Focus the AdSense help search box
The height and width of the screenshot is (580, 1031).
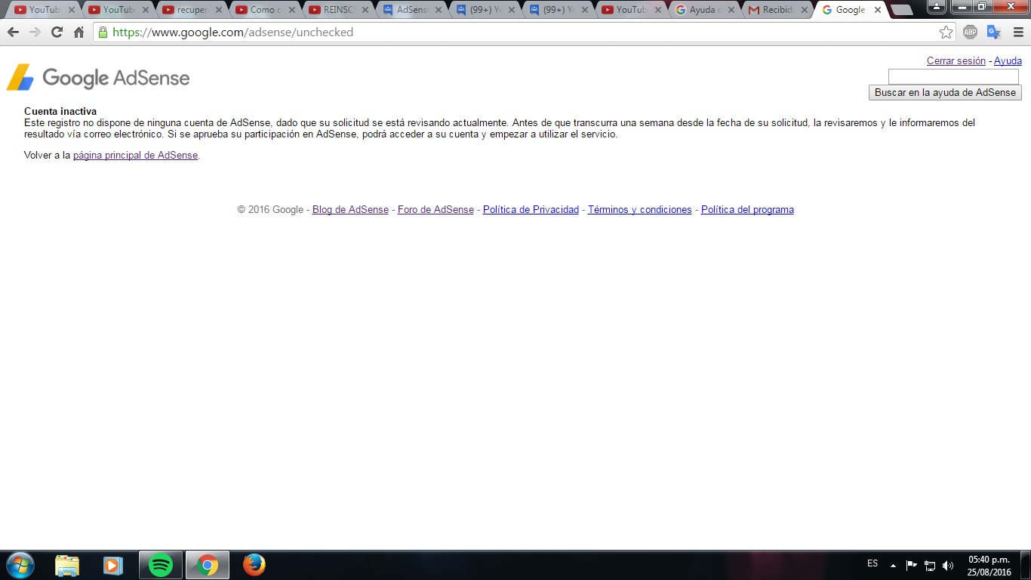(x=953, y=76)
